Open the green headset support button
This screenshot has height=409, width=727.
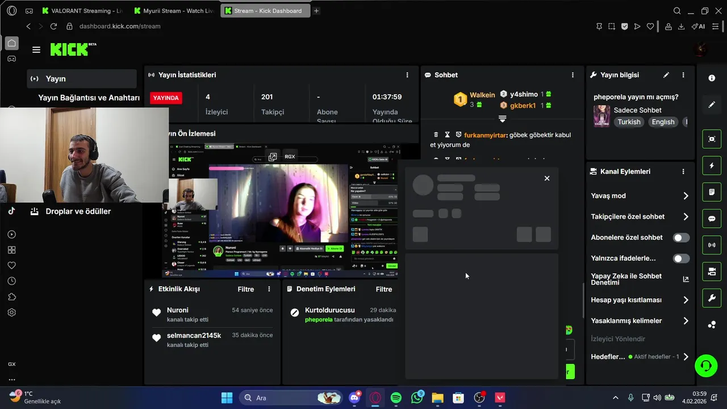click(x=706, y=365)
